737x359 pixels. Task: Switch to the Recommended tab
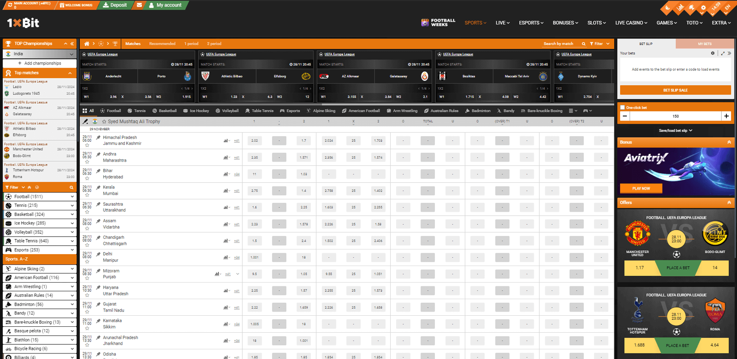(x=162, y=44)
